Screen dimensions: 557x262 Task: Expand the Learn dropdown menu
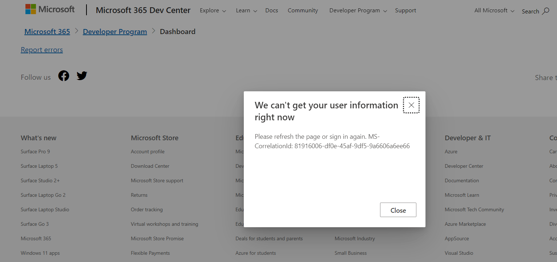(x=246, y=11)
